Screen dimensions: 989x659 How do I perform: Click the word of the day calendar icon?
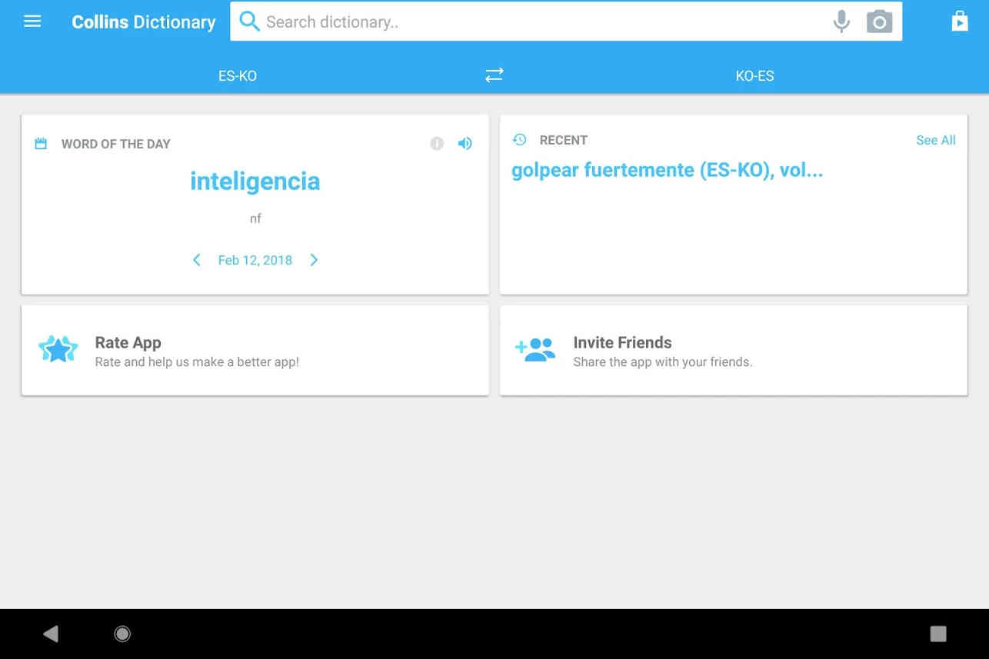coord(42,144)
